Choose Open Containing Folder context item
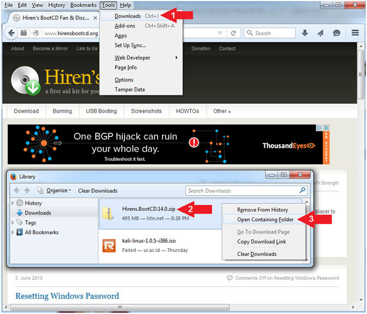This screenshot has width=367, height=314. tap(264, 219)
